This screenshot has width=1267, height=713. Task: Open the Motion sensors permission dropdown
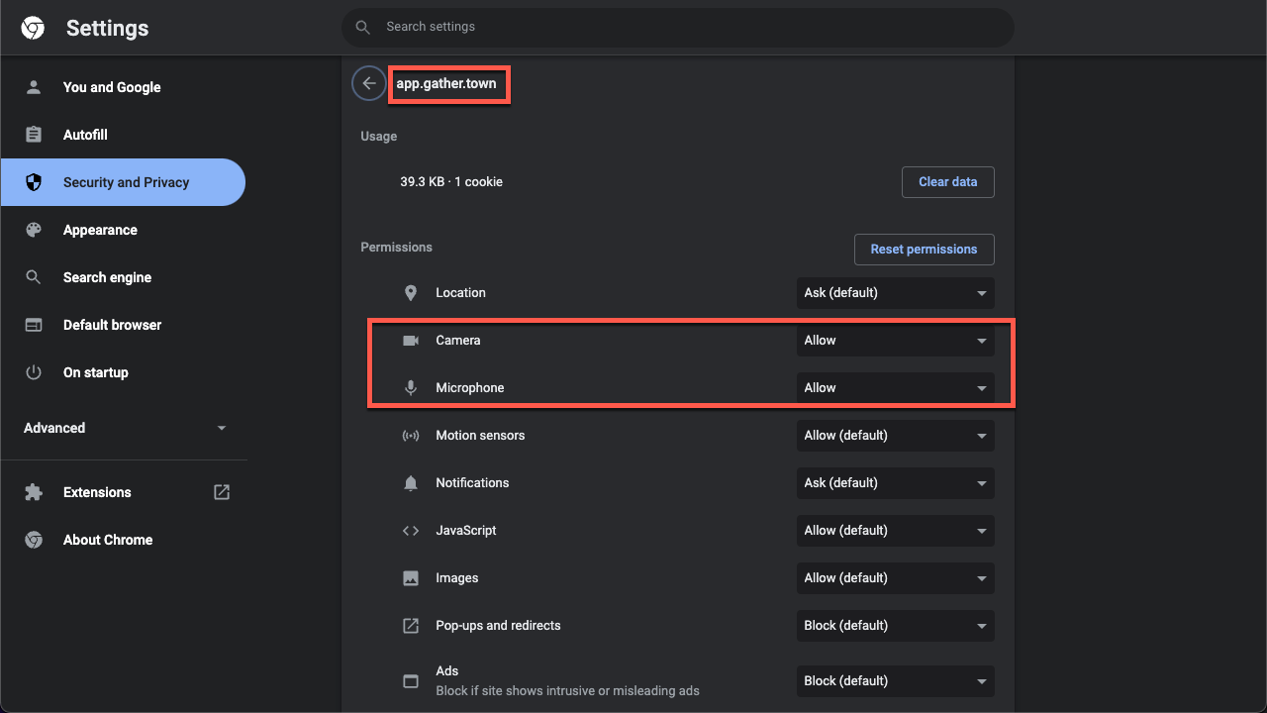point(895,436)
